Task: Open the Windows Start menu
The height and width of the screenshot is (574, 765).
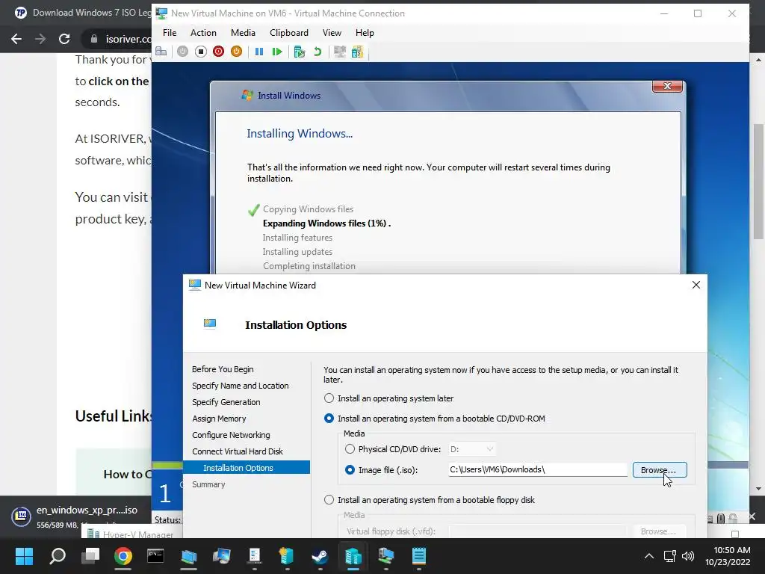Action: (24, 556)
